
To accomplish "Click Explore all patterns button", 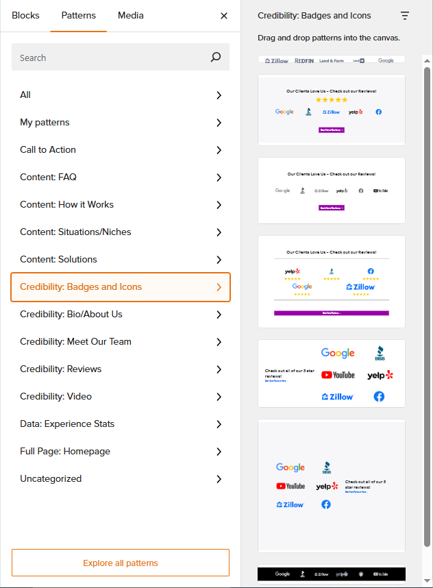I will (x=121, y=563).
